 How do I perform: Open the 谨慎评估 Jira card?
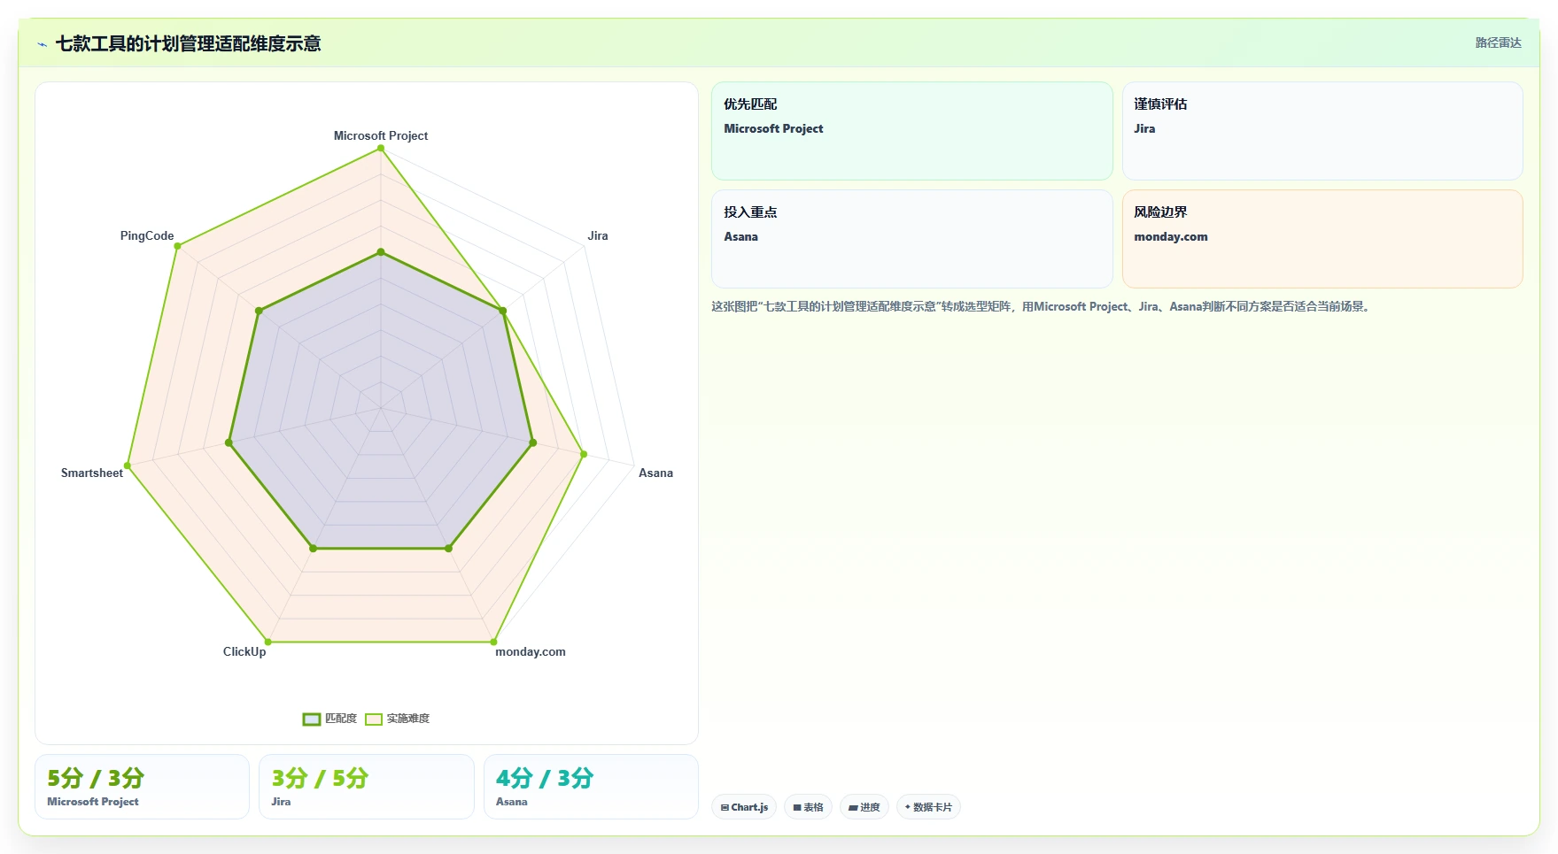1322,131
